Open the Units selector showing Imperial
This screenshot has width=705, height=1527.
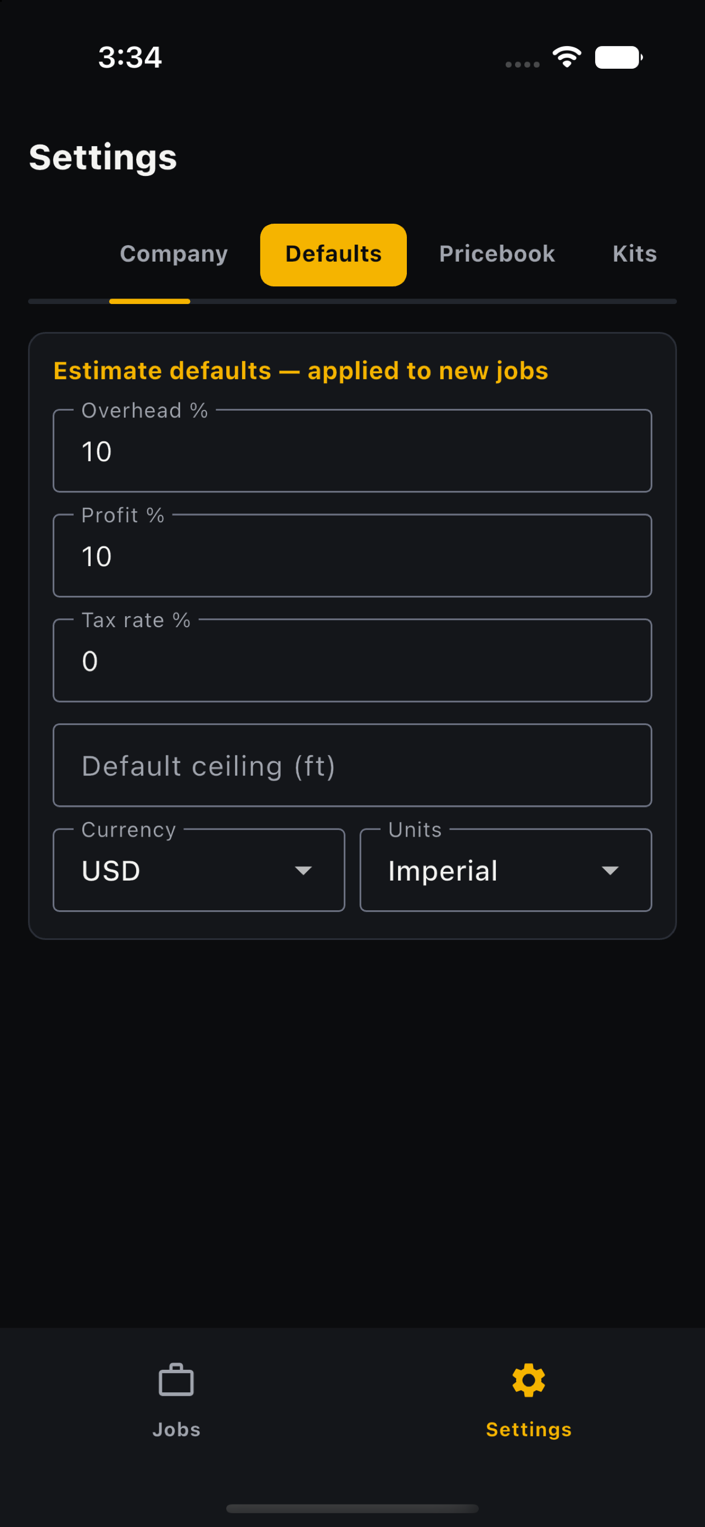point(506,870)
